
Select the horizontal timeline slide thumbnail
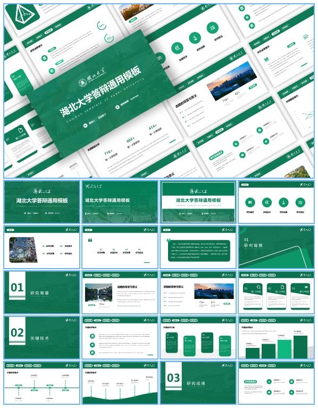[x=41, y=382]
